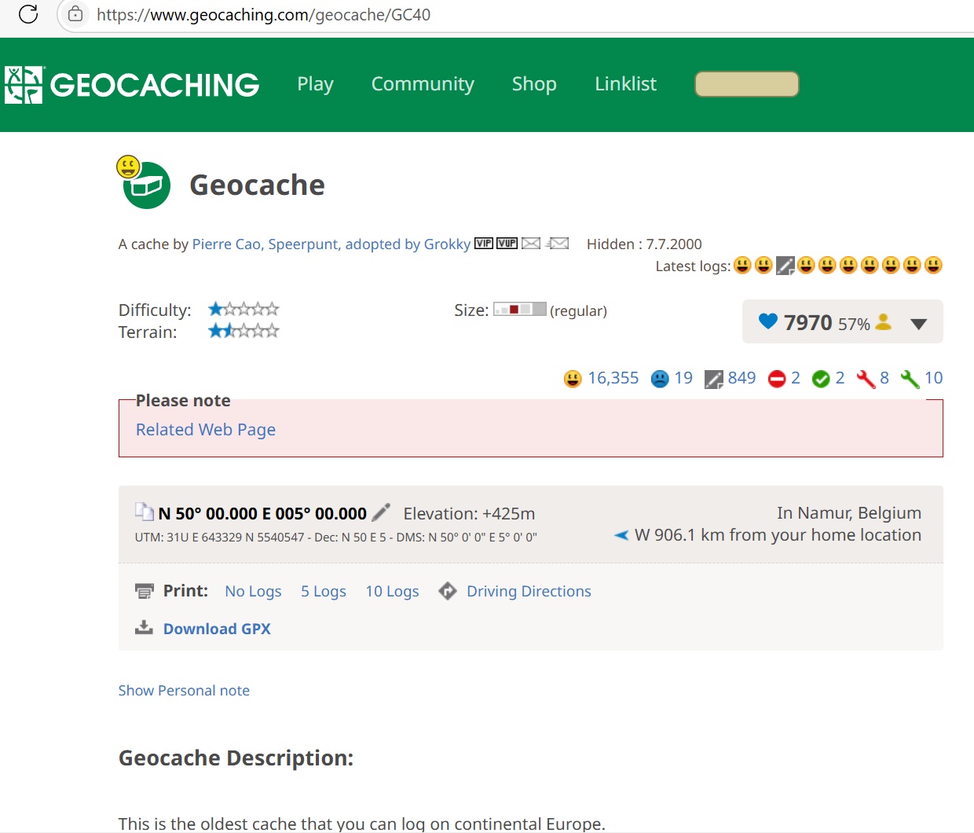
Task: Click the Driving Directions link
Action: [x=528, y=592]
